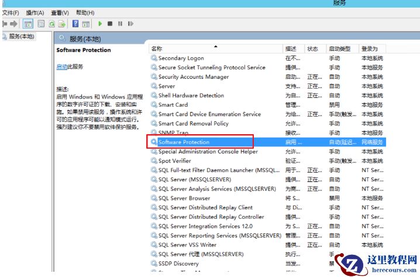Stop the service with black square button

pos(110,24)
